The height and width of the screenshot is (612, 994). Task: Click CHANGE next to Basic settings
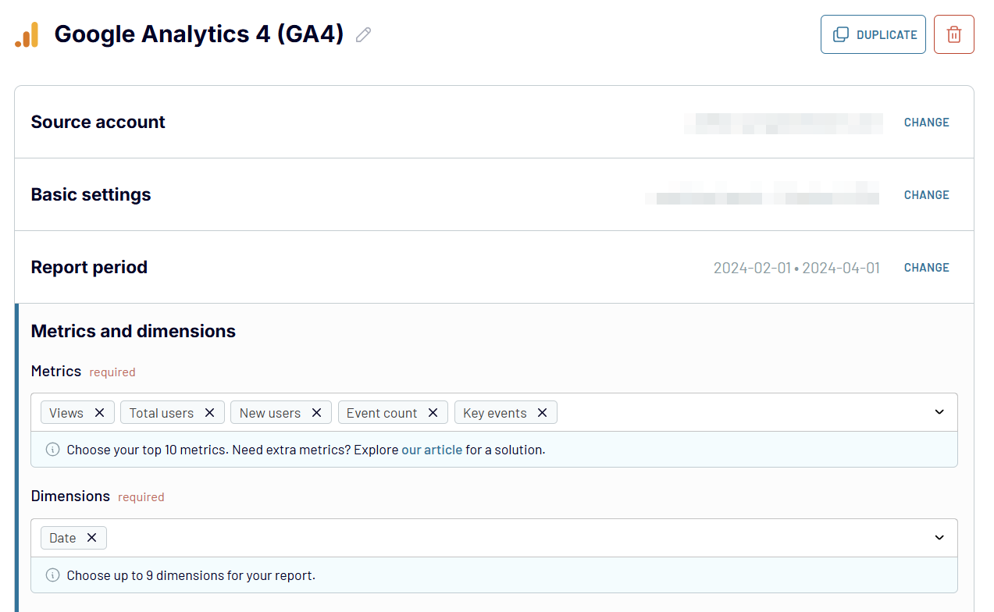[x=926, y=194]
